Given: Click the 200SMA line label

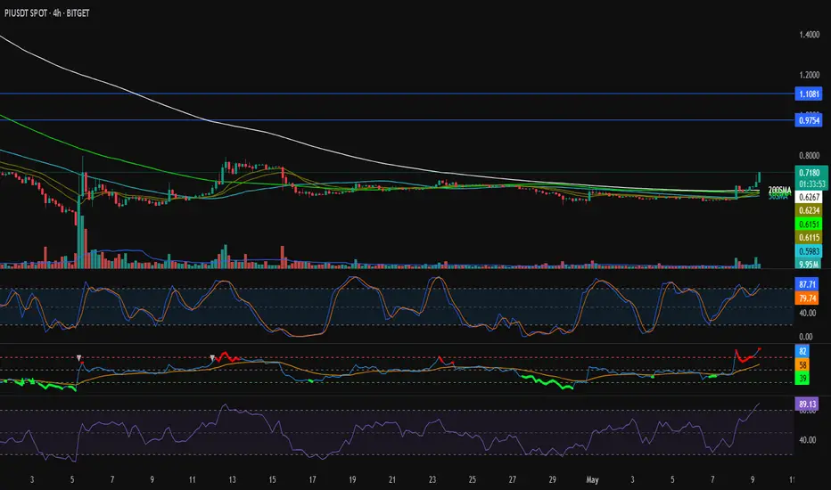Looking at the screenshot, I should pos(779,190).
